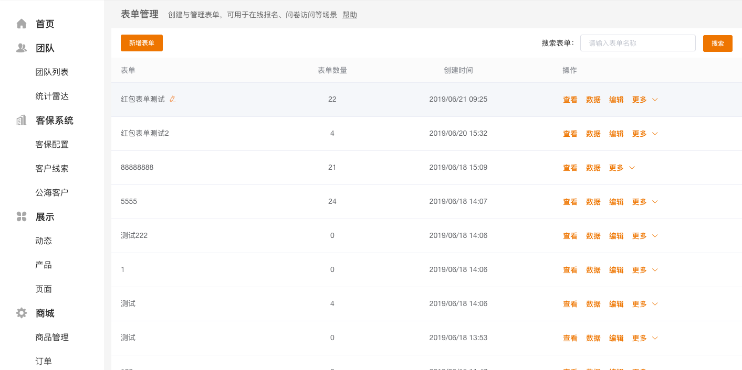
Task: Click 编辑 for the 5555 form
Action: pyautogui.click(x=616, y=202)
